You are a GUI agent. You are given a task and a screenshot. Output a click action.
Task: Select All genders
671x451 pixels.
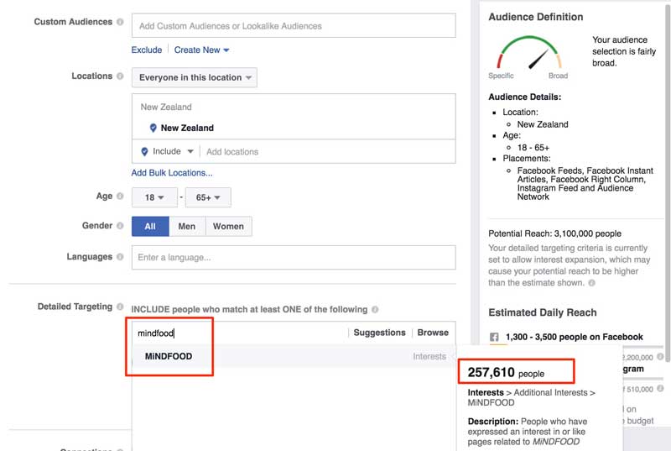pos(150,226)
